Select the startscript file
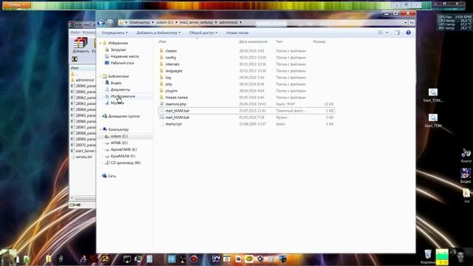 pos(174,124)
